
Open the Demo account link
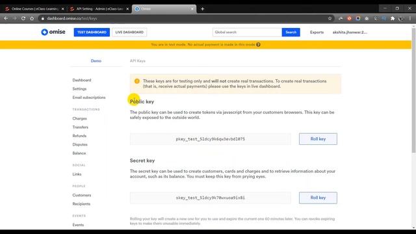(x=96, y=60)
